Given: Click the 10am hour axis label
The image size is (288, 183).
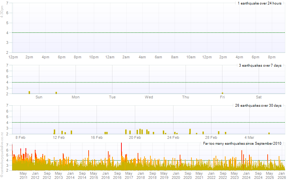Looking at the screenshot, I should [x=191, y=57].
